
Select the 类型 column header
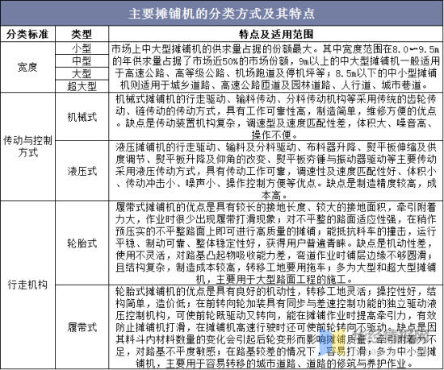point(82,34)
